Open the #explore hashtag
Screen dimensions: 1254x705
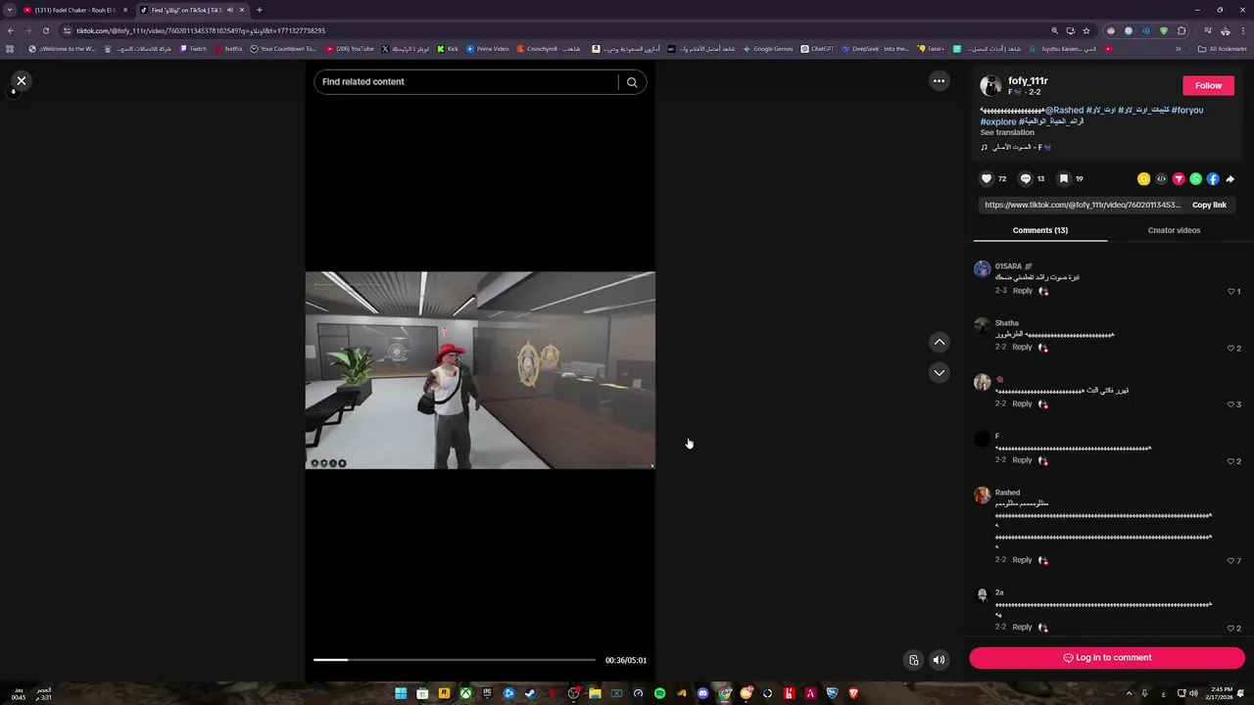998,122
